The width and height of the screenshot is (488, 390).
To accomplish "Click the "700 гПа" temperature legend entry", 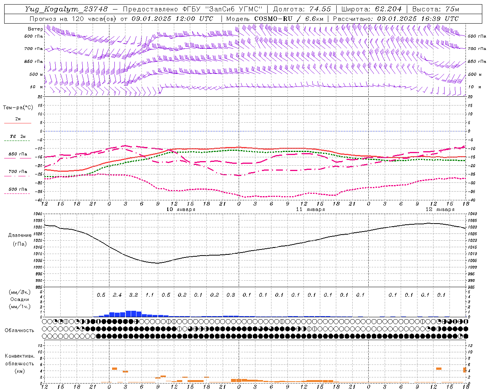I will [18, 172].
